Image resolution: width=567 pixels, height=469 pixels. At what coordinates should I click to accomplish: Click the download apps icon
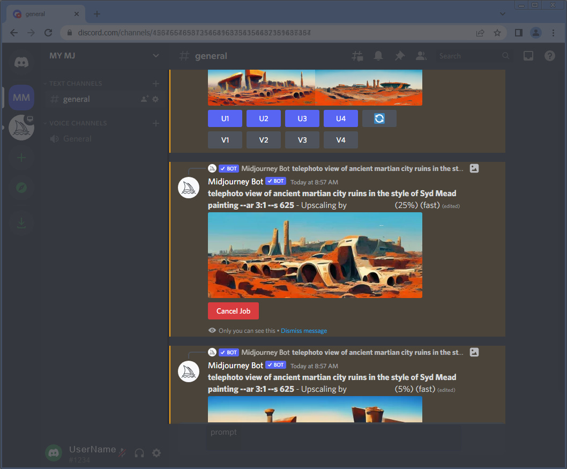point(21,223)
